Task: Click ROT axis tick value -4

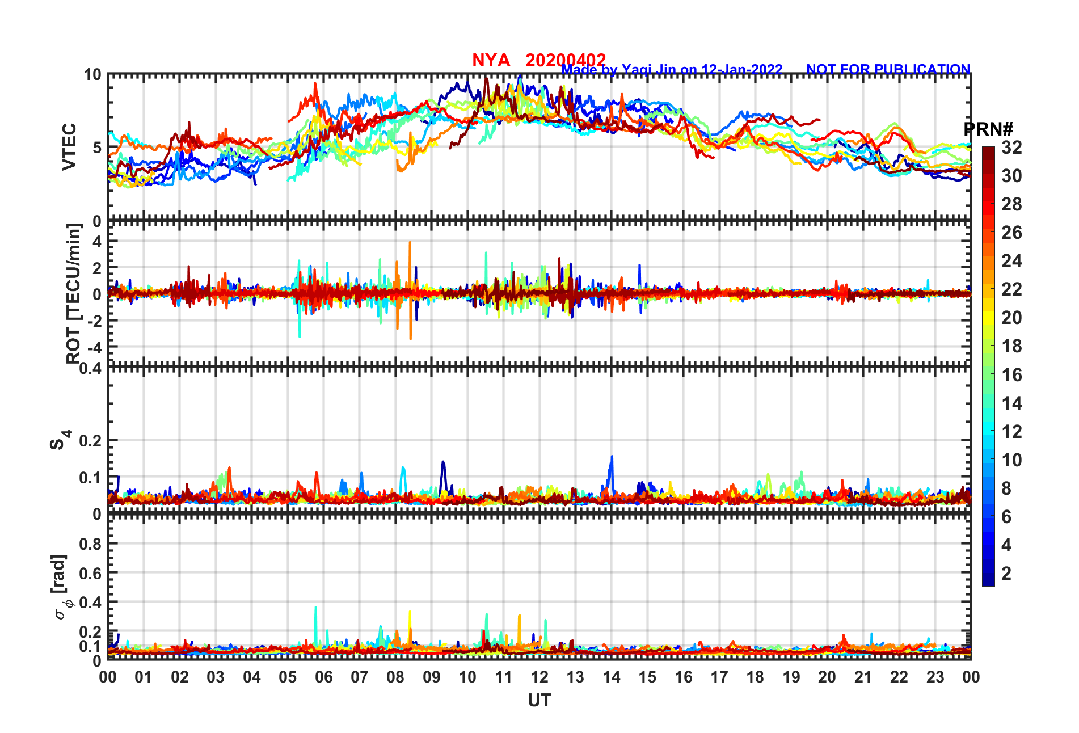Action: [x=94, y=347]
